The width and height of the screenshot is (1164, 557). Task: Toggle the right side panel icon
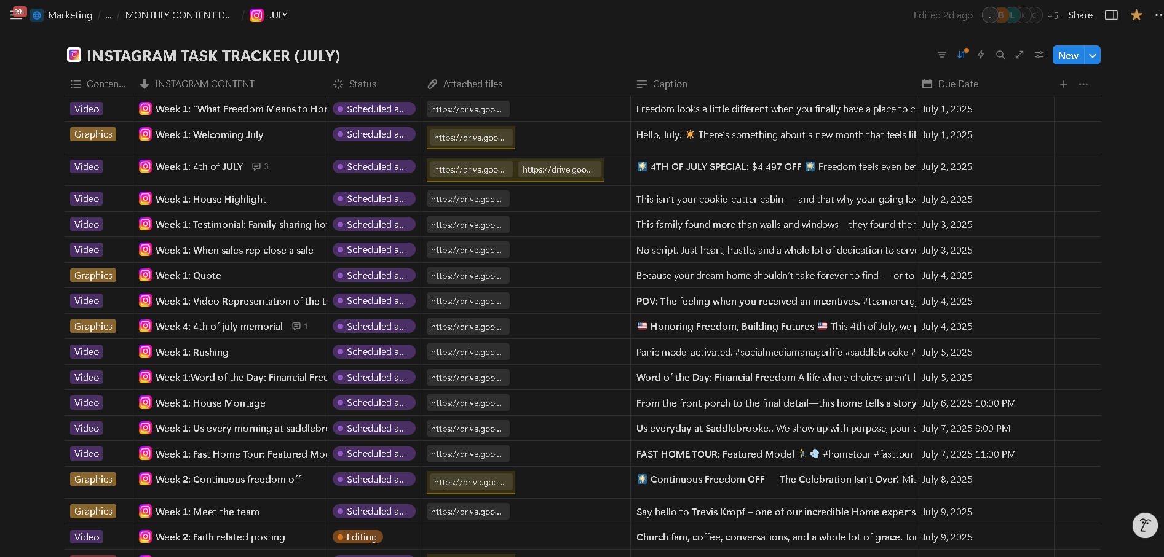[x=1111, y=15]
